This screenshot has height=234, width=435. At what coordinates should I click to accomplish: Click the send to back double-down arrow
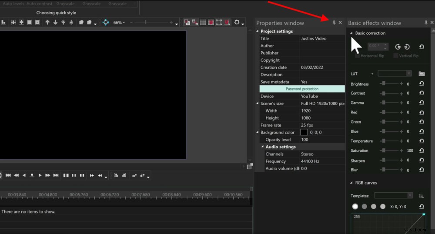point(71,22)
